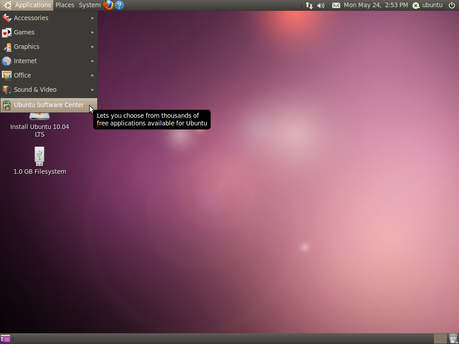Screen dimensions: 459x344
Task: Open the System menu
Action: (x=90, y=5)
